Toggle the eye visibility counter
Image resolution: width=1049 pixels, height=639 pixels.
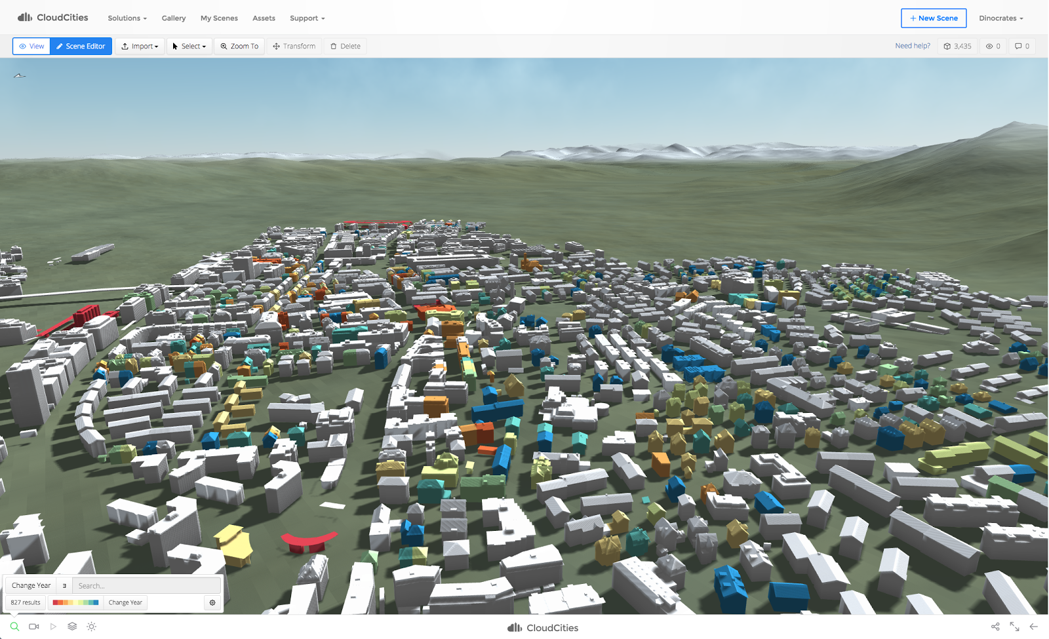(x=992, y=46)
